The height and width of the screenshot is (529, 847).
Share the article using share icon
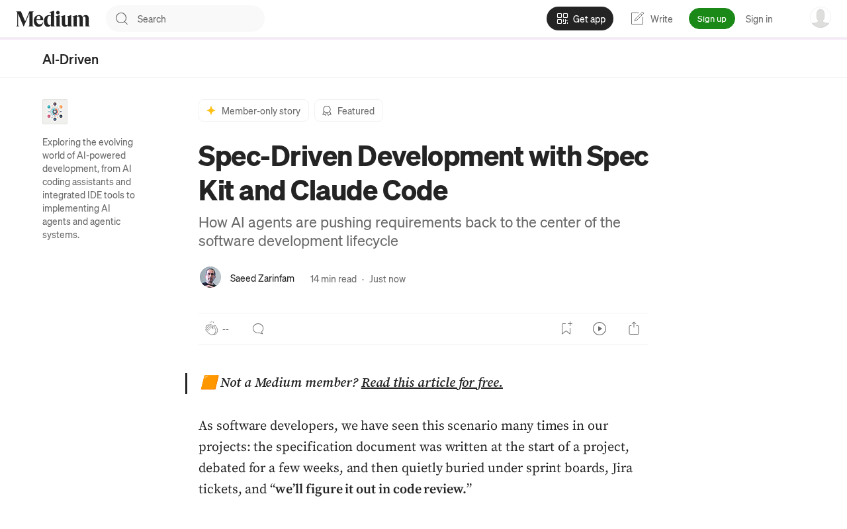point(634,328)
